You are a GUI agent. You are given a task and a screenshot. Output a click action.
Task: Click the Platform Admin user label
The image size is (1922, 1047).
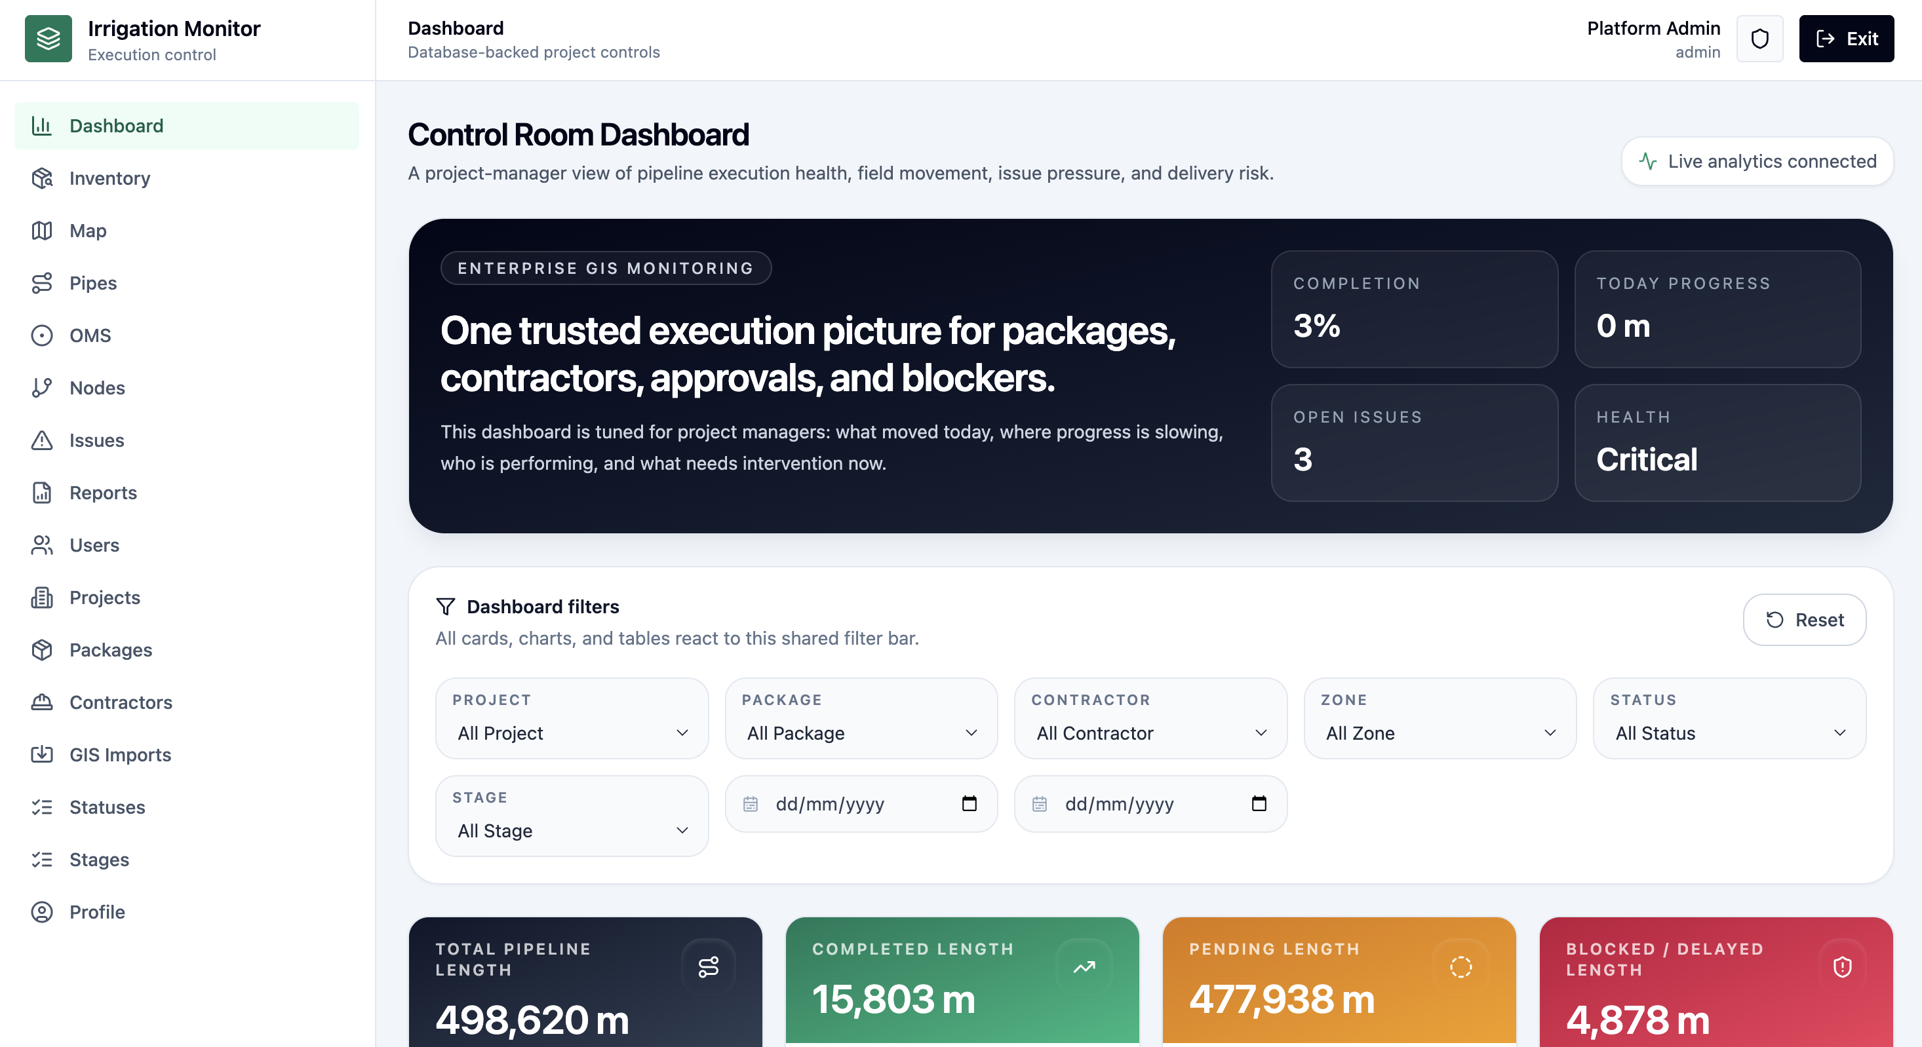click(1653, 28)
